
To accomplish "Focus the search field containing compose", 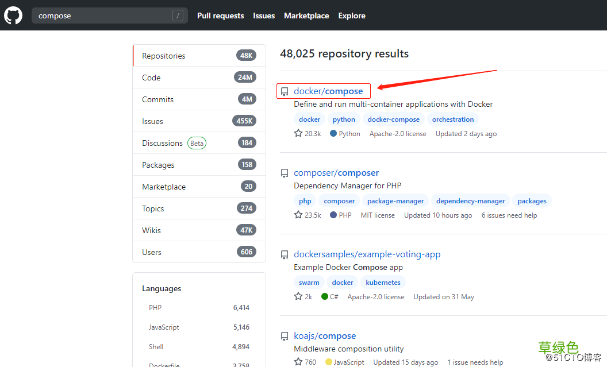I will [110, 16].
